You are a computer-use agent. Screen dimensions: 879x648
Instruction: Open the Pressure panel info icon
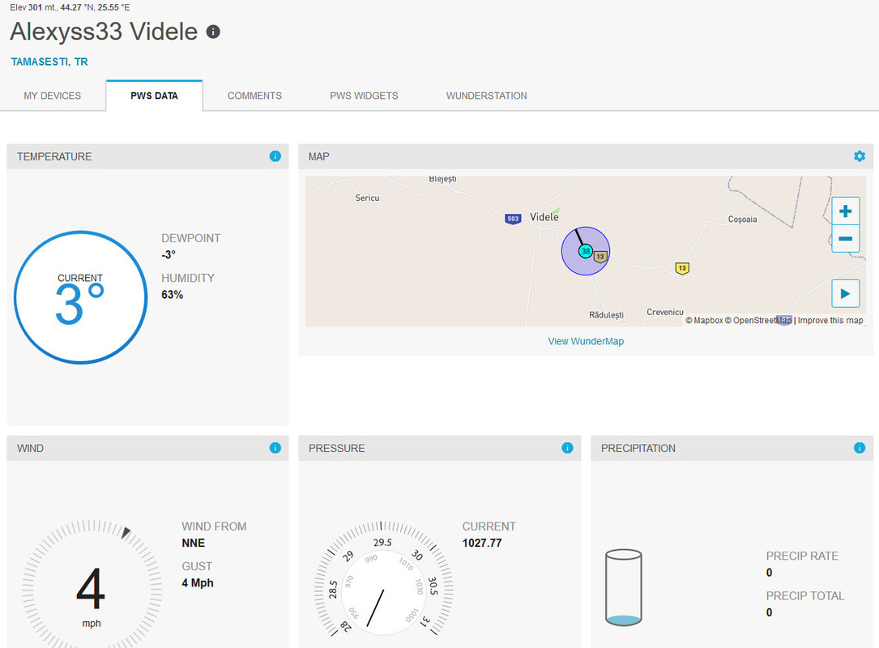click(x=567, y=448)
